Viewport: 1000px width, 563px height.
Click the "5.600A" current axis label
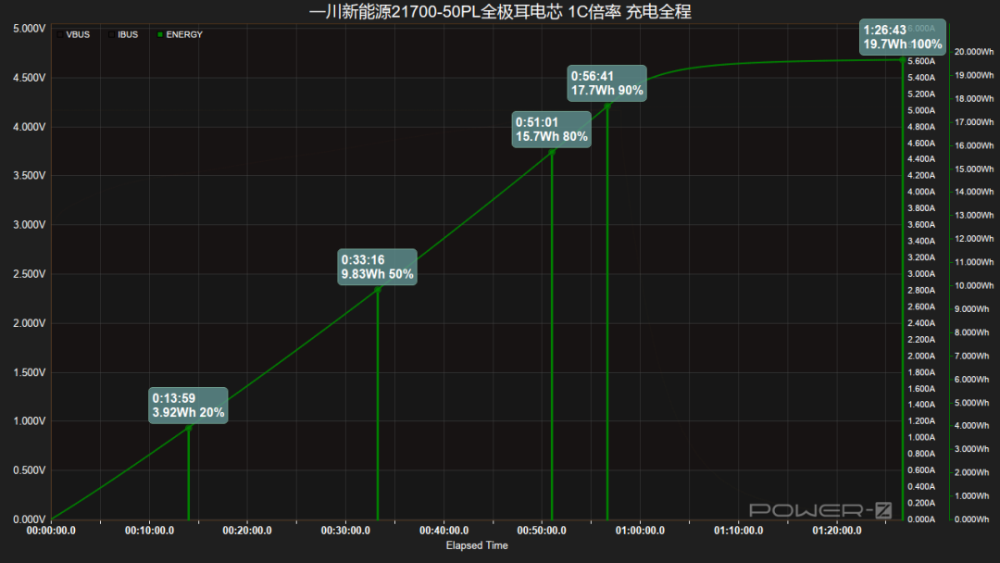point(921,61)
